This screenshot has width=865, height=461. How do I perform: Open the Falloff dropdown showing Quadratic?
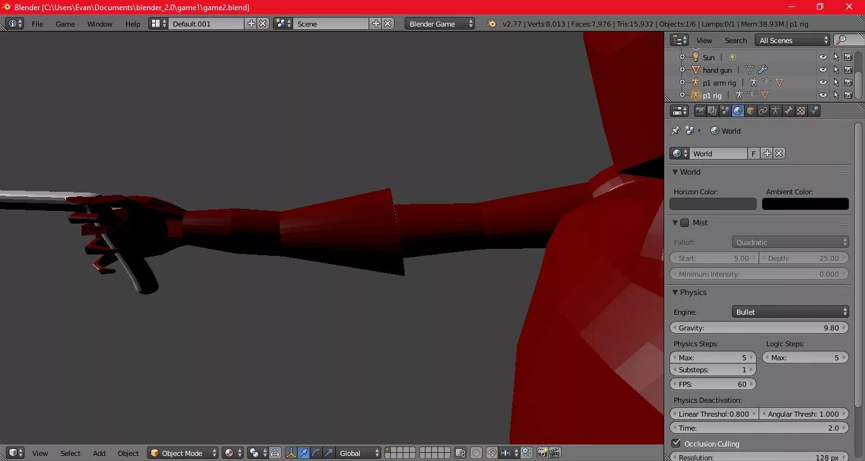(790, 242)
